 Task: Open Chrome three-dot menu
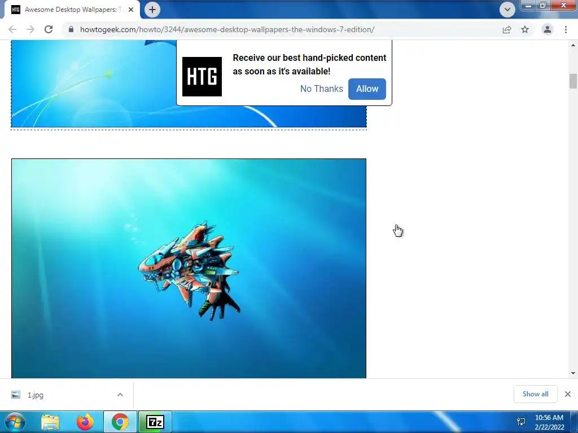[x=566, y=29]
